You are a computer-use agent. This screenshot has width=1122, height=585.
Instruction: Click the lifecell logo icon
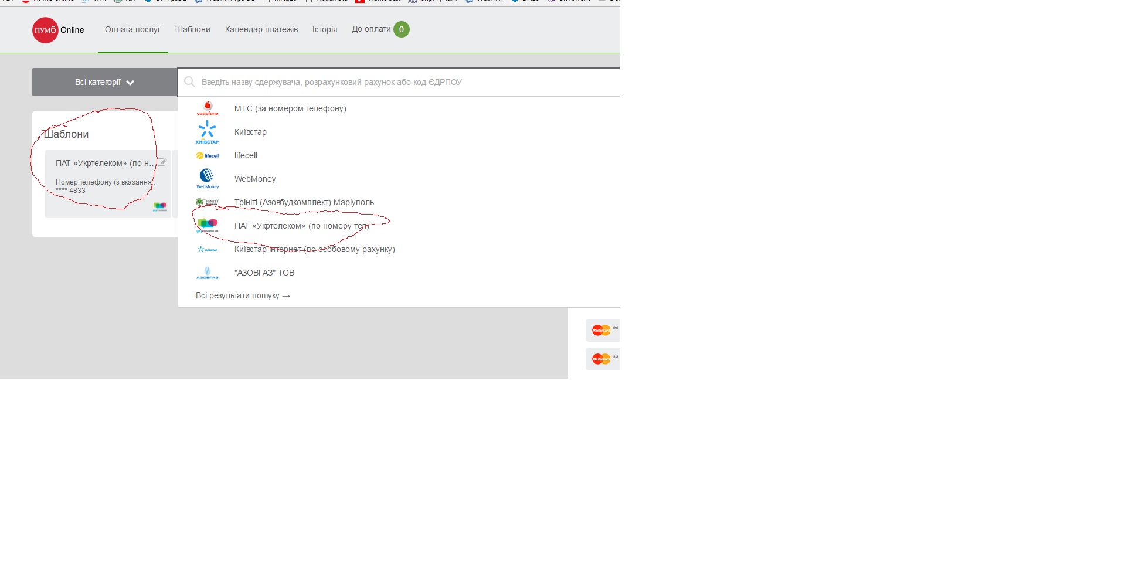208,155
